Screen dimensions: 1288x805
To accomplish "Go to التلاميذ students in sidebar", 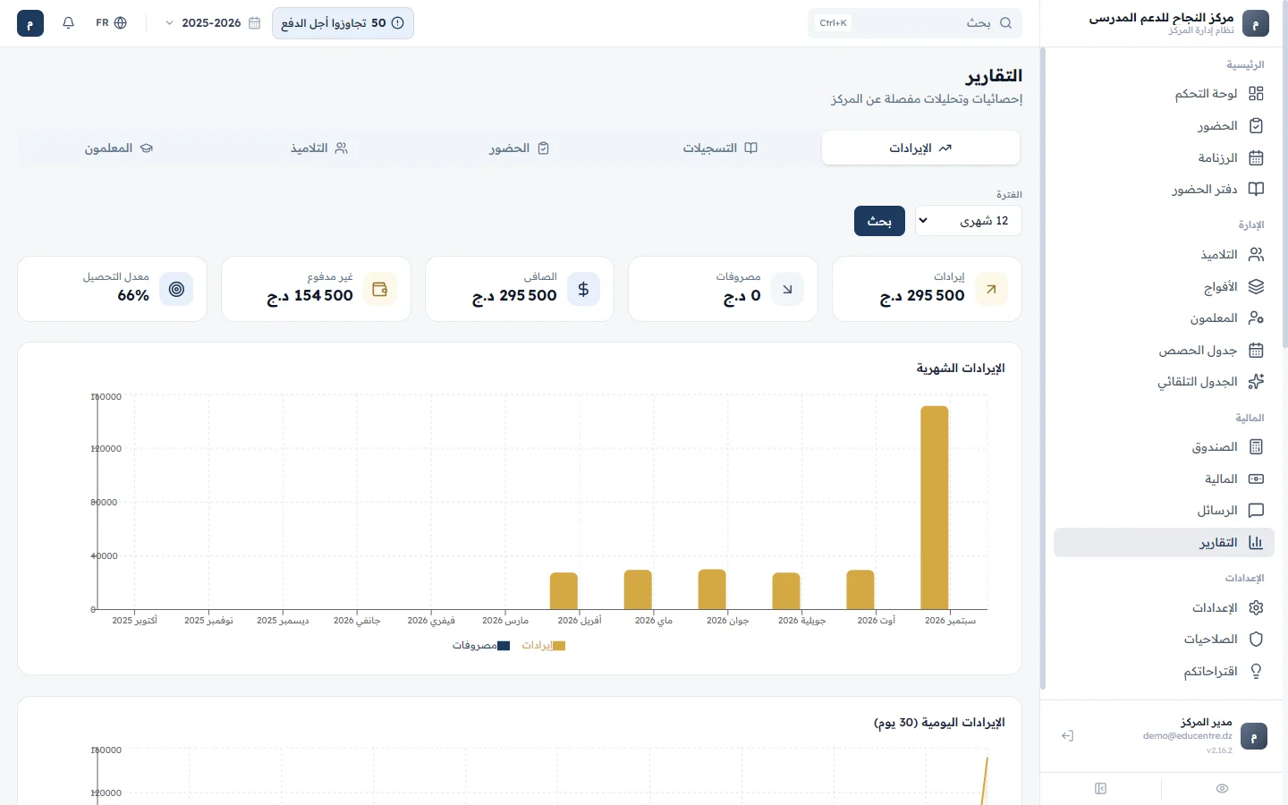I will click(1164, 255).
